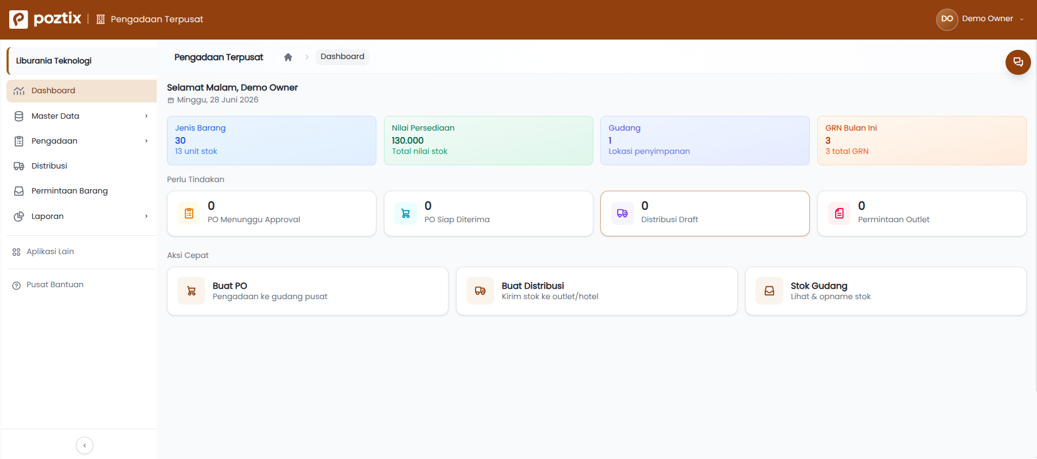Viewport: 1037px width, 459px height.
Task: Click the clipboard icon on PO Menunggu Approval
Action: point(189,214)
